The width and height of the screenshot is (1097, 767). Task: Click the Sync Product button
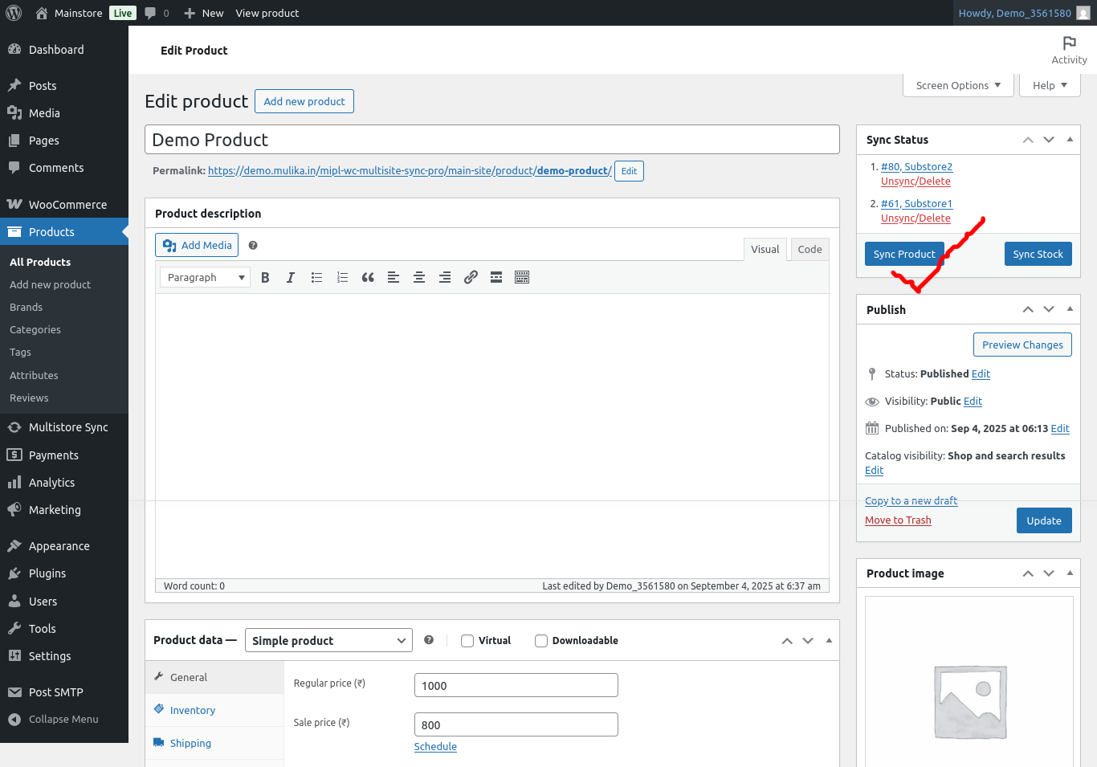point(904,254)
